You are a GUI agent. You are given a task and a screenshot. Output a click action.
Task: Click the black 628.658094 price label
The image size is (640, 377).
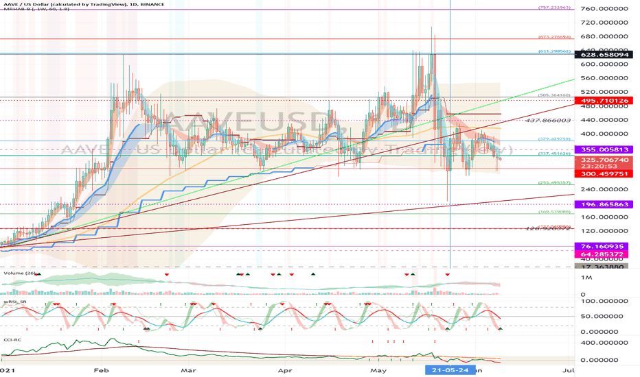click(x=604, y=54)
